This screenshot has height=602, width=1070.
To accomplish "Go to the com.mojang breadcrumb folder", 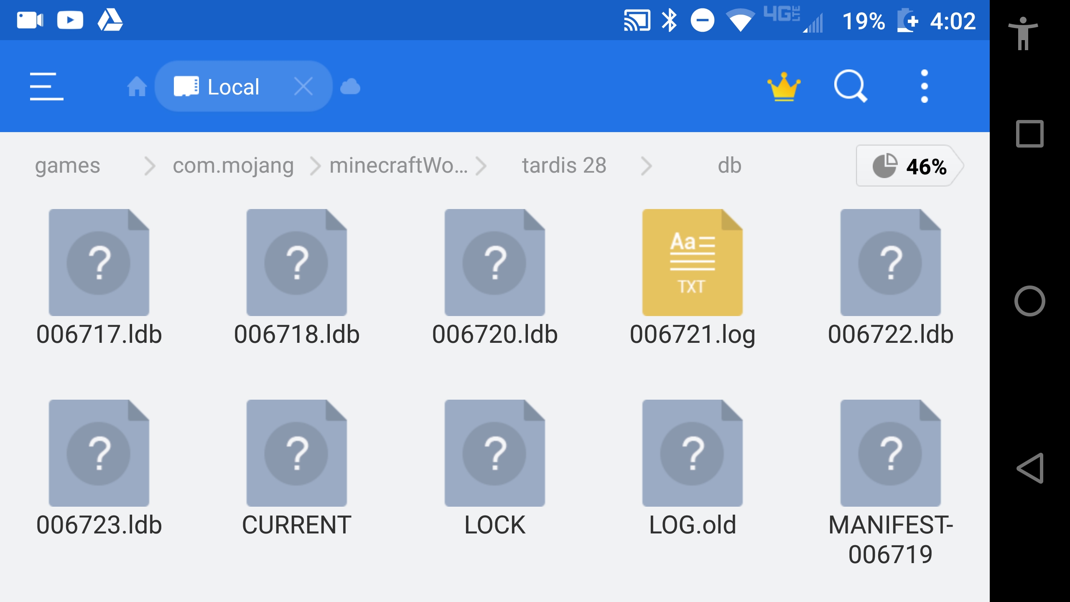I will click(233, 166).
